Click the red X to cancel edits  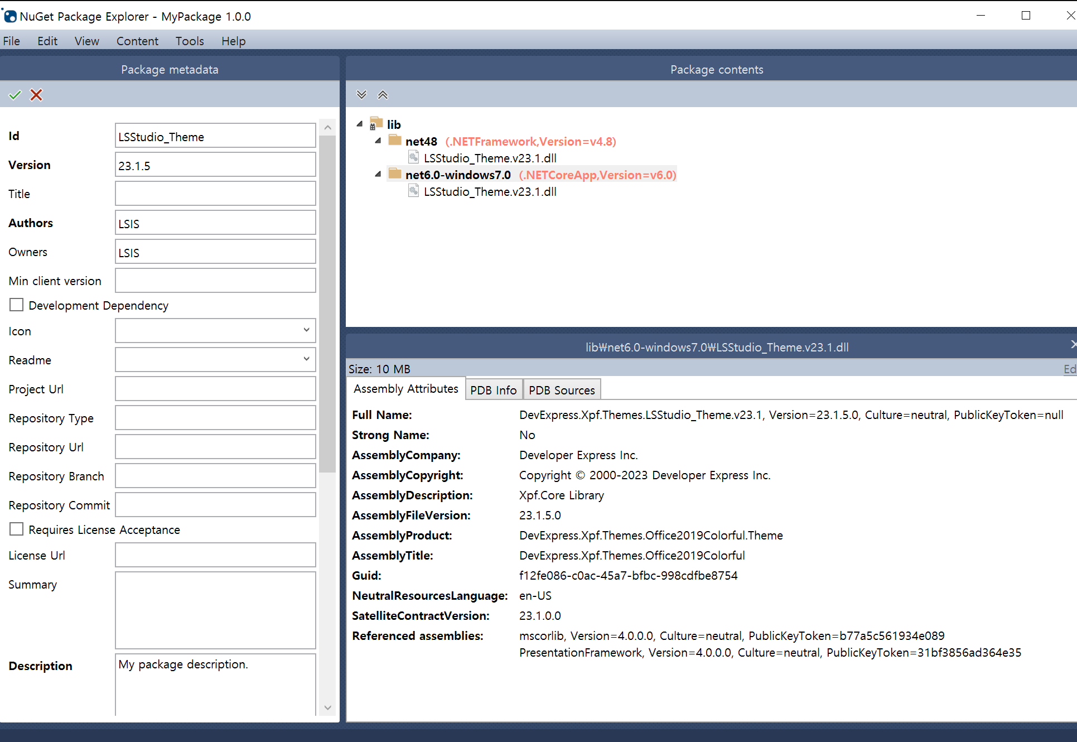click(x=36, y=95)
